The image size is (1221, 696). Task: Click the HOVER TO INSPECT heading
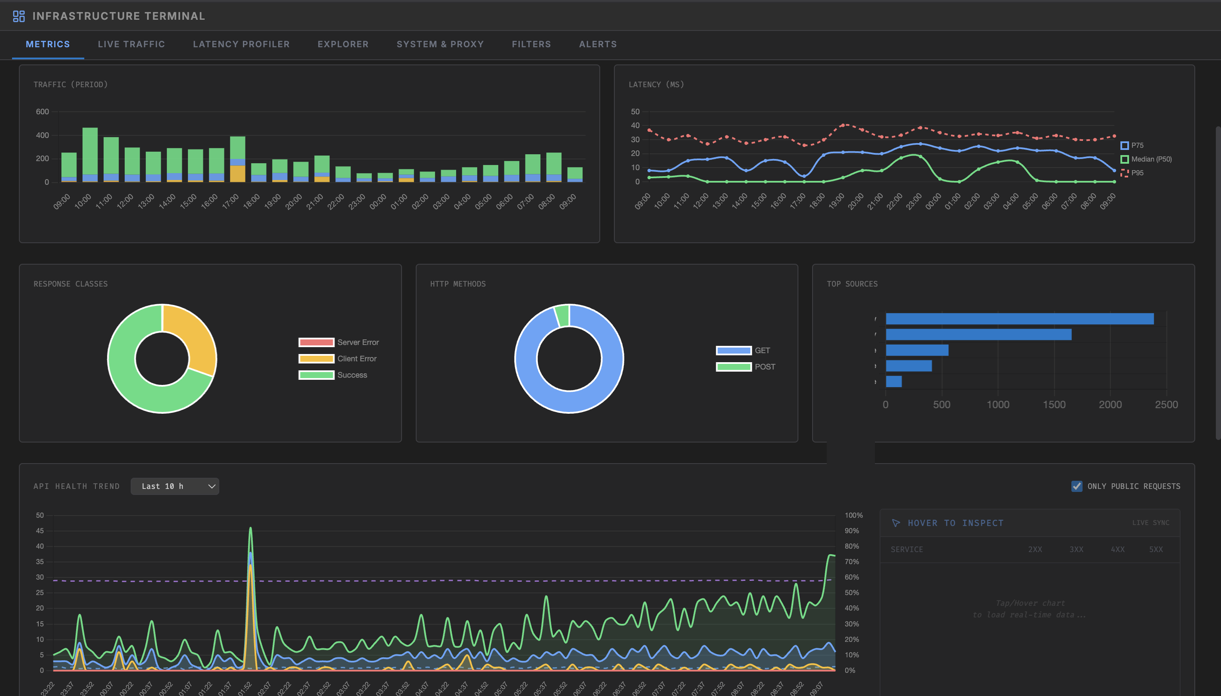pyautogui.click(x=956, y=523)
